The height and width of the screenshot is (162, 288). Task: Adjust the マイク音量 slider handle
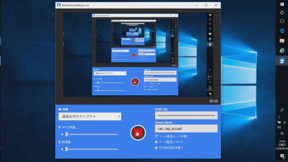pos(67,134)
